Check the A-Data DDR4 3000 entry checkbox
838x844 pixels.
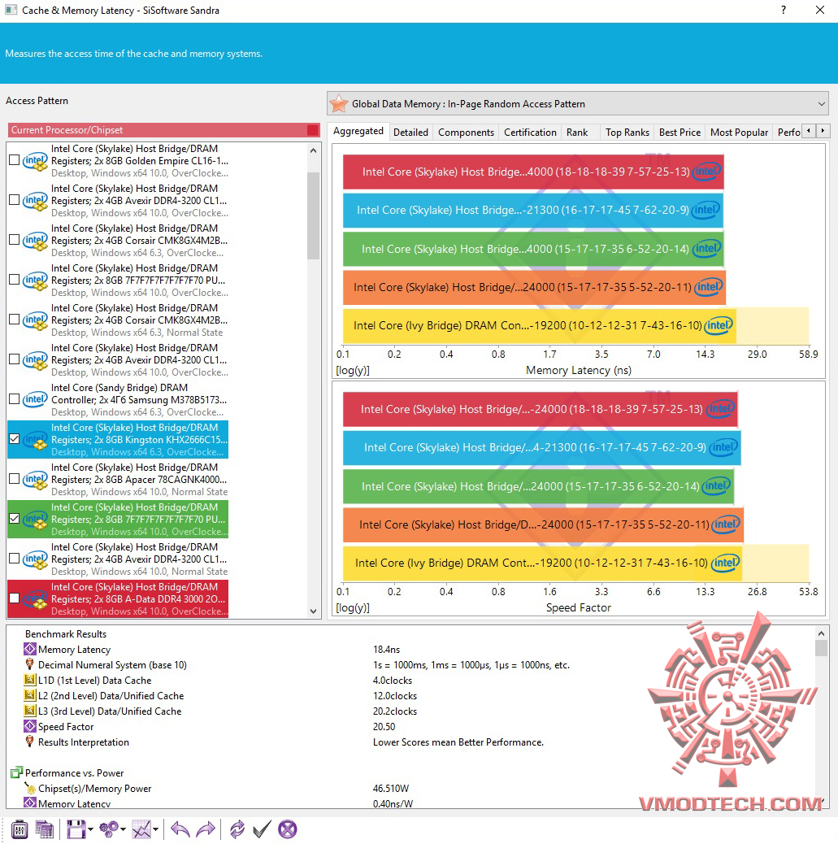[15, 598]
